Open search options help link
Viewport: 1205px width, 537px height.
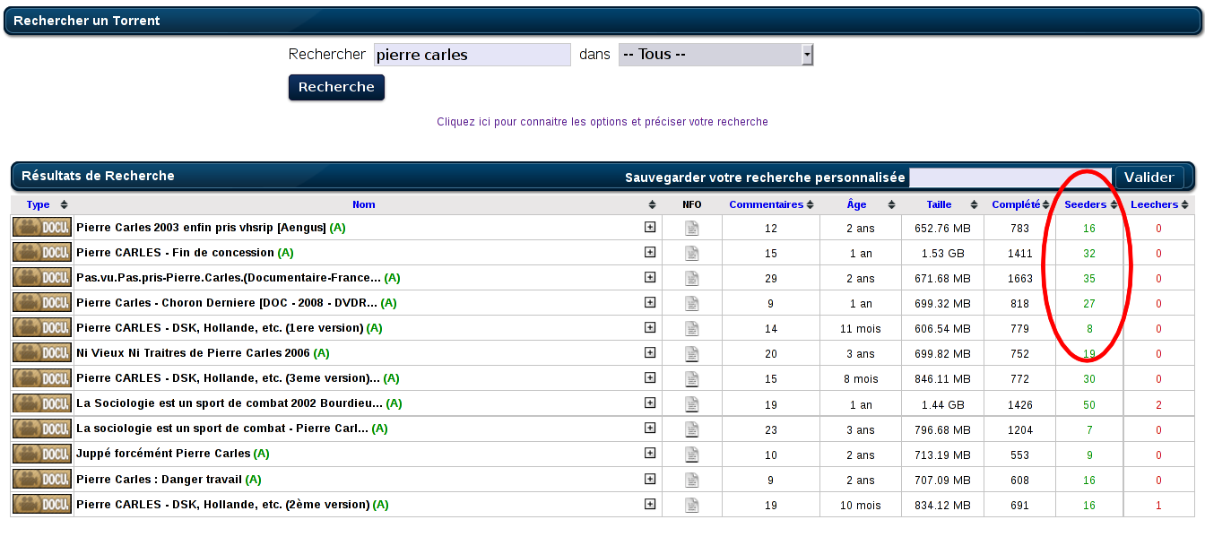tap(602, 122)
